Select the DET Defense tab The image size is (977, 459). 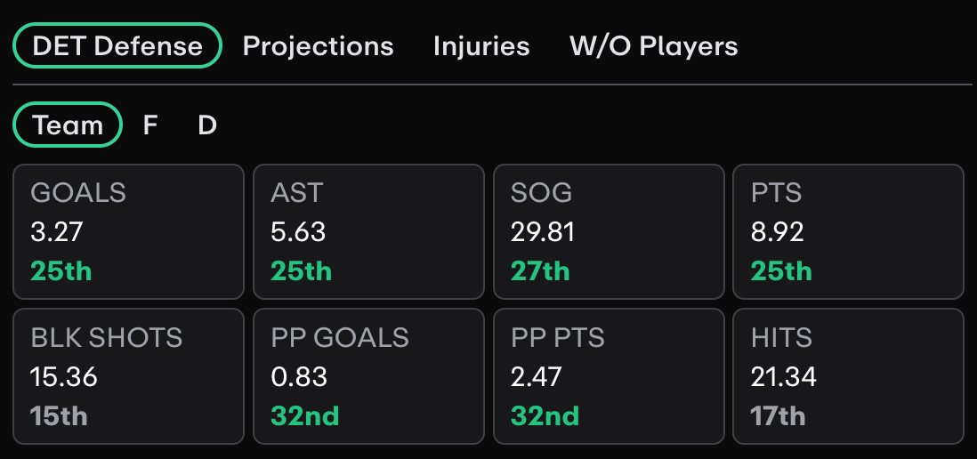tap(117, 45)
